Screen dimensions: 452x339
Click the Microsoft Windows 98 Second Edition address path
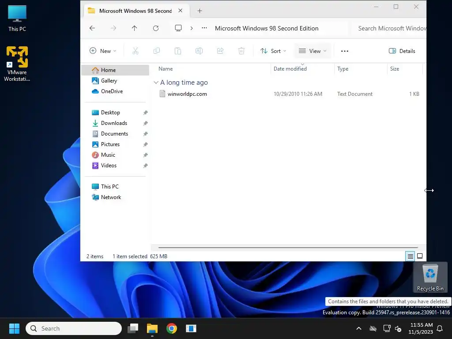[x=267, y=28]
